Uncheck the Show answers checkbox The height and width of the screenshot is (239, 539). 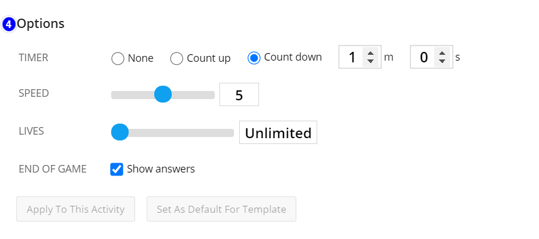[116, 169]
